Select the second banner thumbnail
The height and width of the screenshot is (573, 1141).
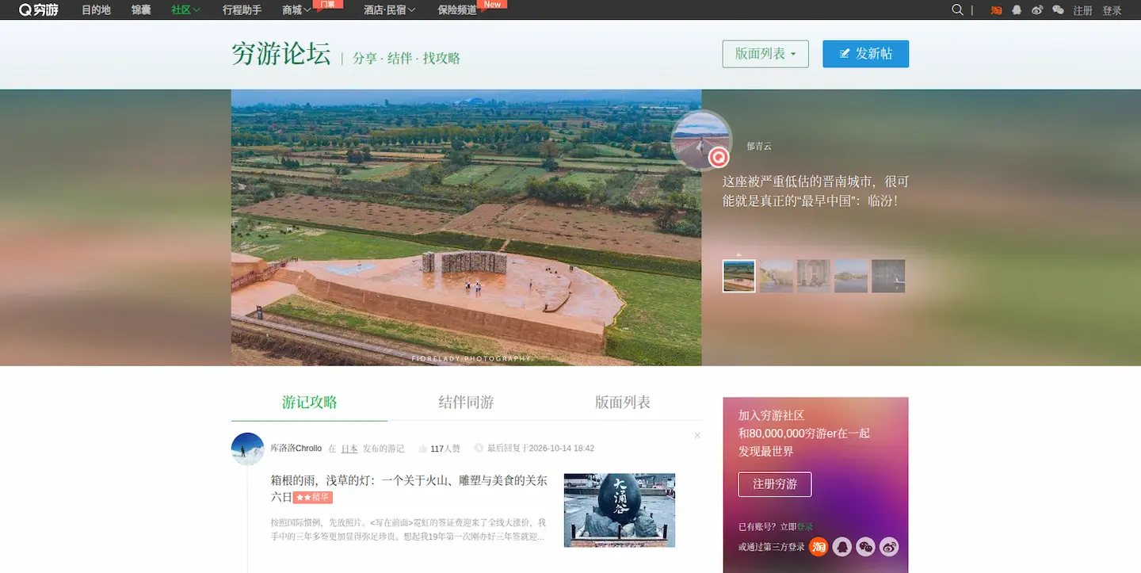coord(777,277)
